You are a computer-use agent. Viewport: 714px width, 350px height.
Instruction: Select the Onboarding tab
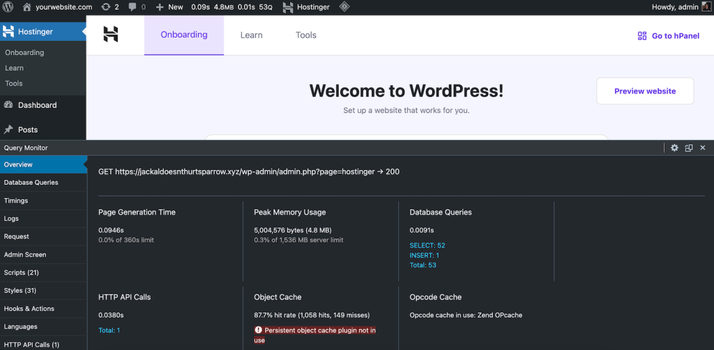pos(184,35)
